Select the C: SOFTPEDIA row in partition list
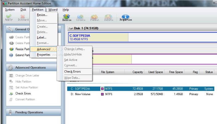Viewport: 217px width, 124px height. [x=141, y=89]
